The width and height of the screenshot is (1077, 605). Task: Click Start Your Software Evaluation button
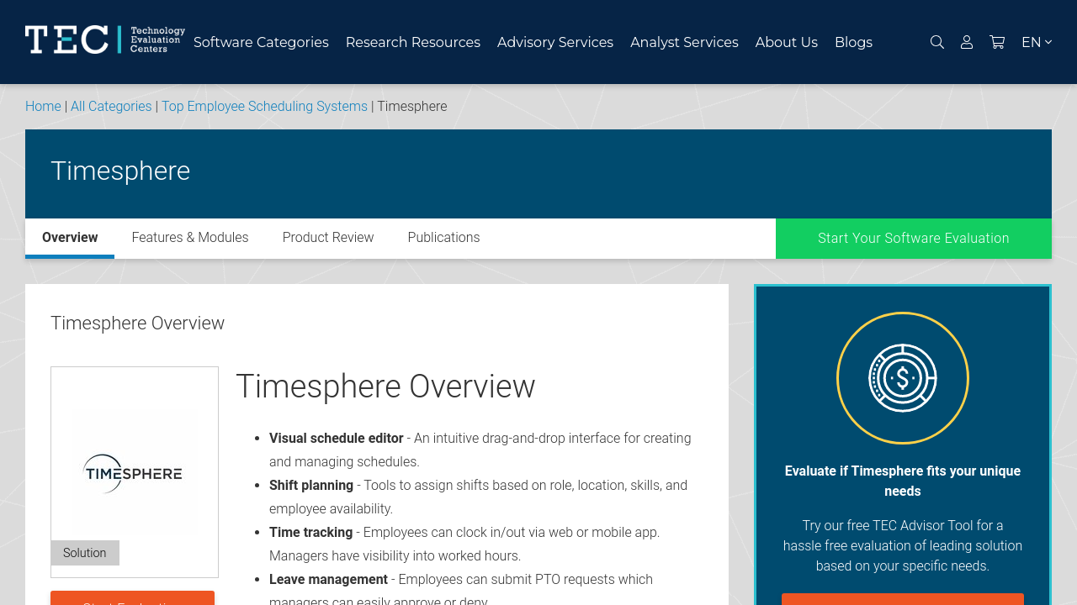(914, 239)
